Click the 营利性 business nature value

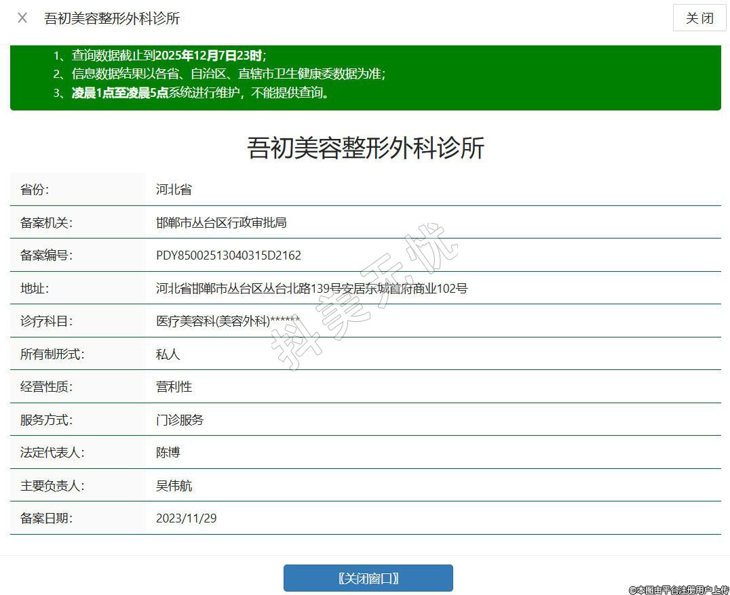[174, 387]
